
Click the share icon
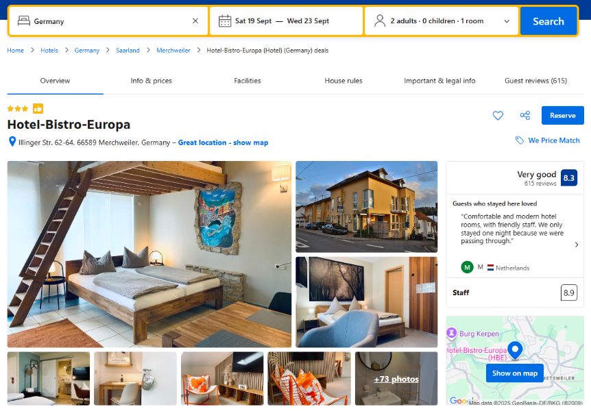coord(525,115)
